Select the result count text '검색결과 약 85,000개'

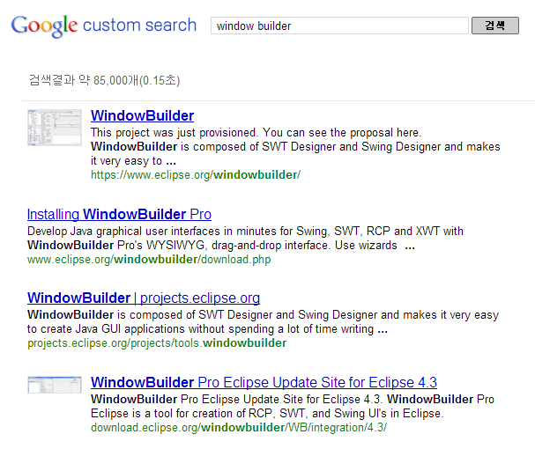[x=84, y=80]
